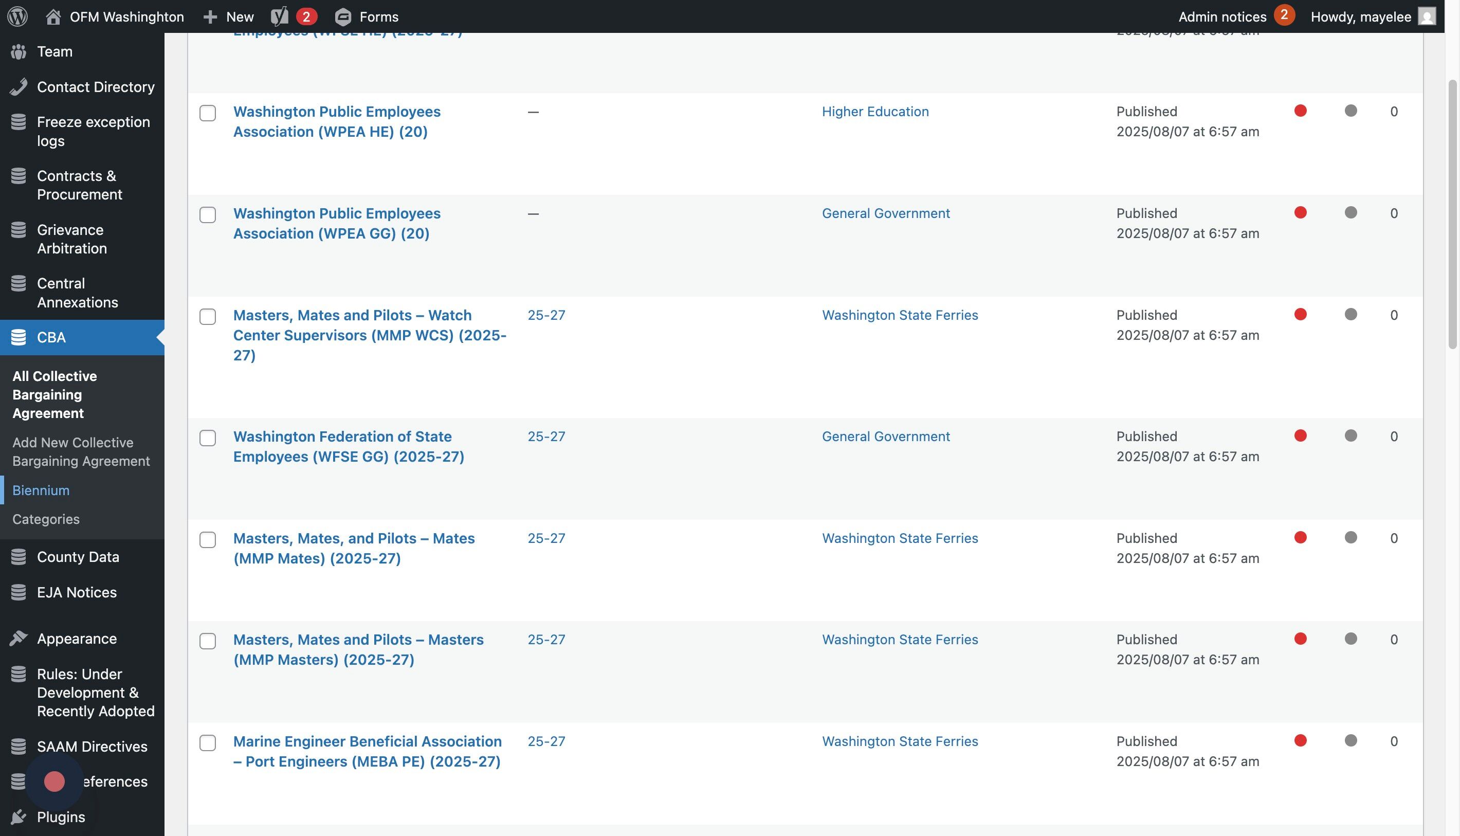Select the MMP WCS (2025-27) row checkbox
The width and height of the screenshot is (1460, 836).
(x=207, y=317)
